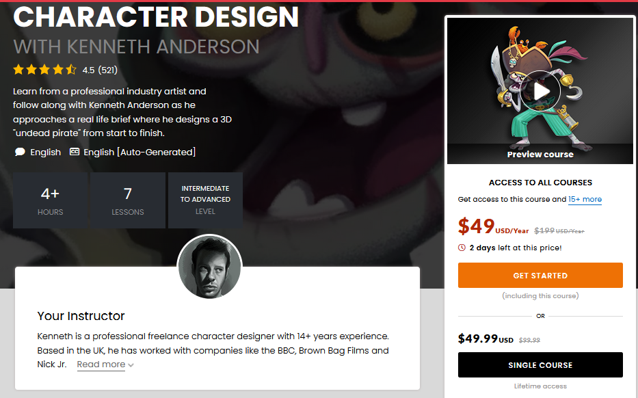Click the Preview course label
This screenshot has width=638, height=398.
click(540, 154)
